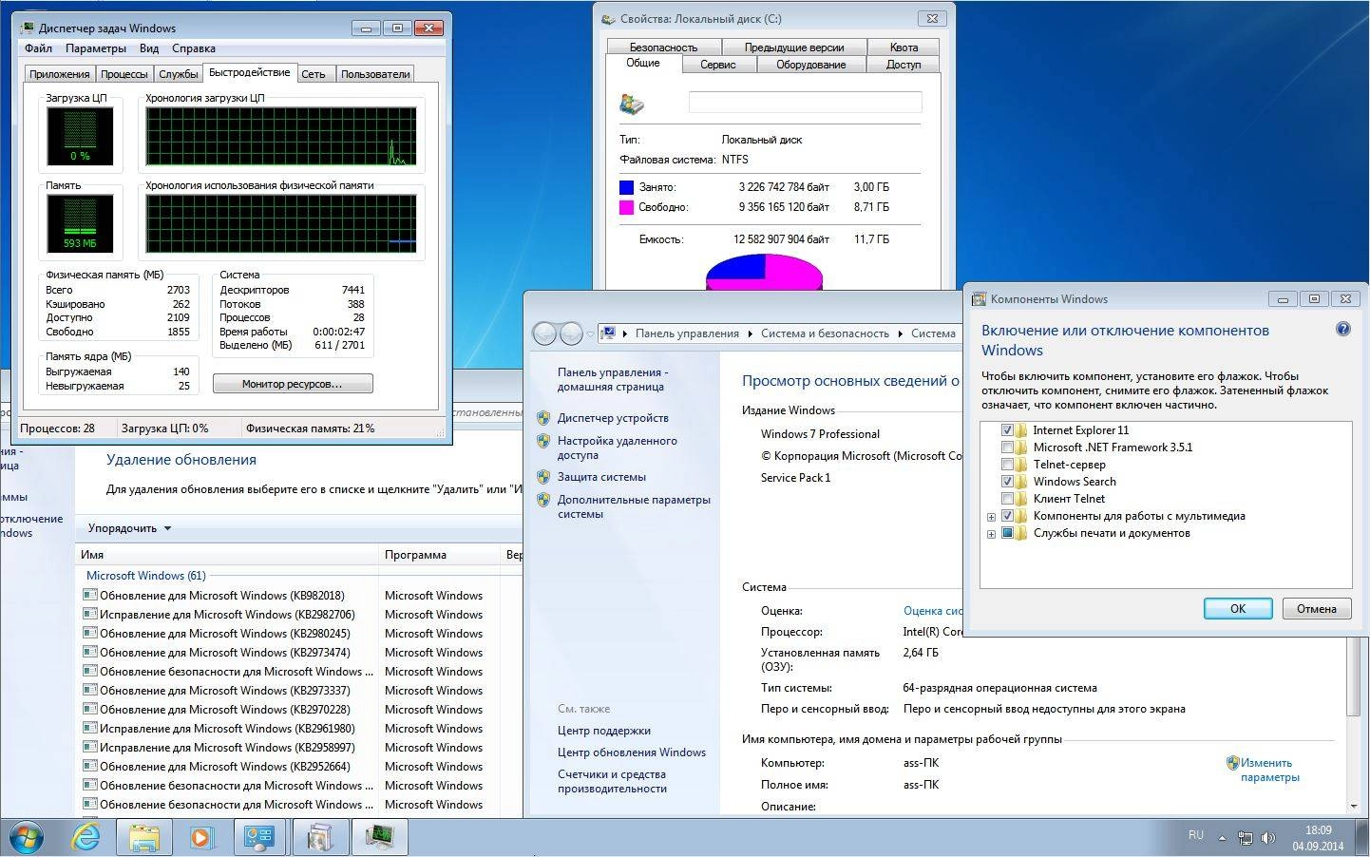Launch Internet Explorer from the taskbar
Screen dimensions: 1370x857
click(86, 837)
